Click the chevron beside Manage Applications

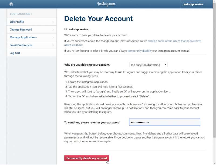click(53, 37)
